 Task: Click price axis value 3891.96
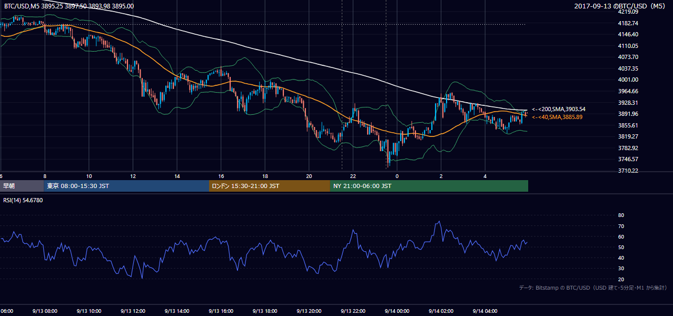(x=628, y=114)
